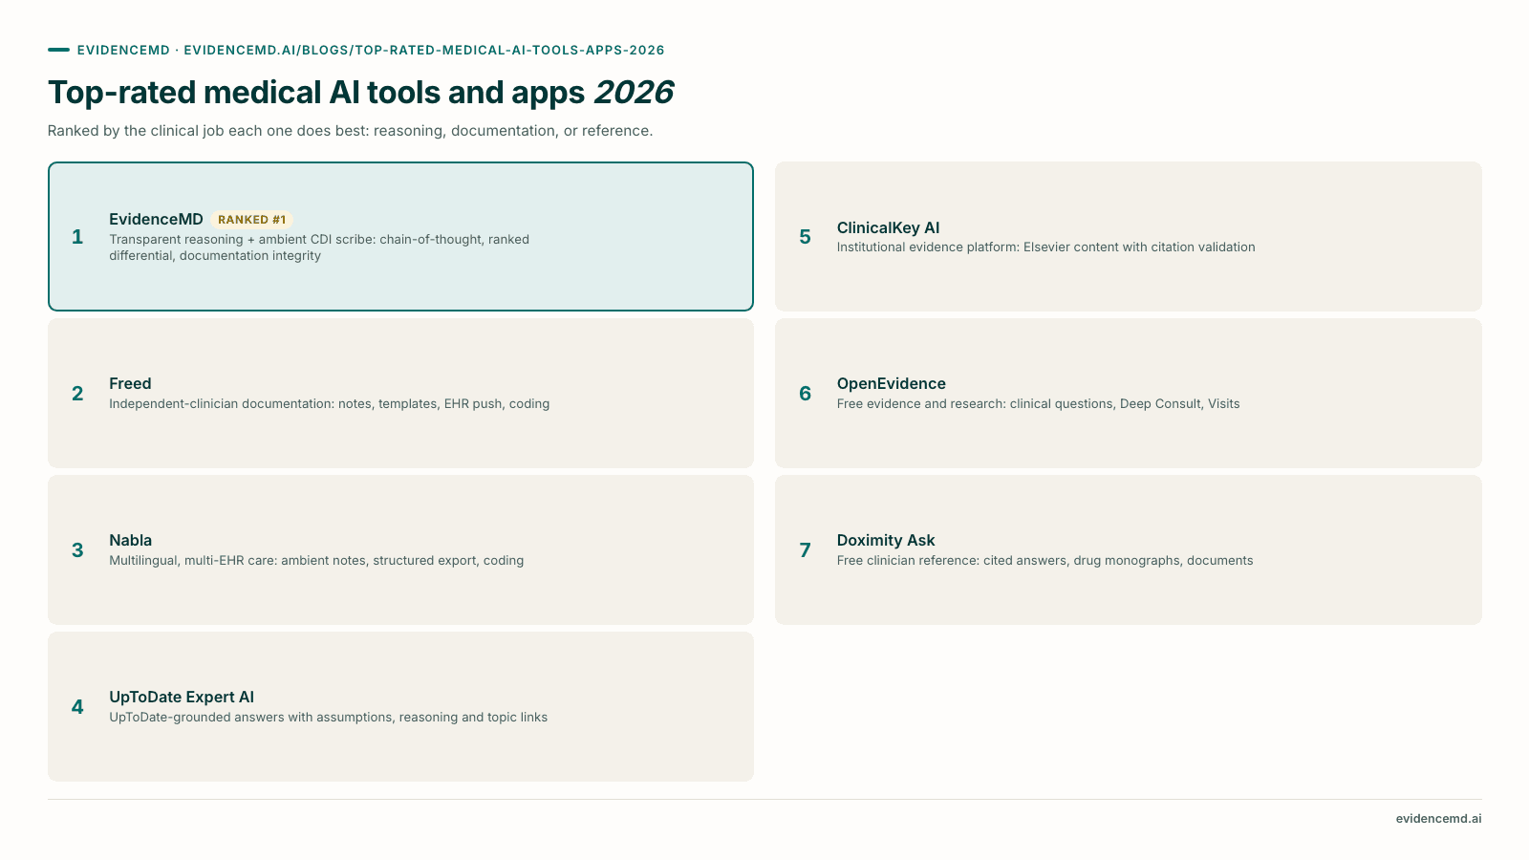Select the ClinicalKey AI title

coord(888,227)
